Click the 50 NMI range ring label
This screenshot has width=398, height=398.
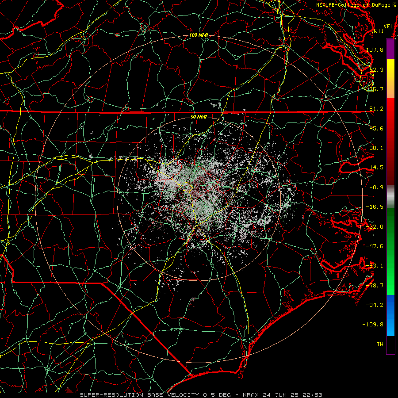[x=199, y=117]
